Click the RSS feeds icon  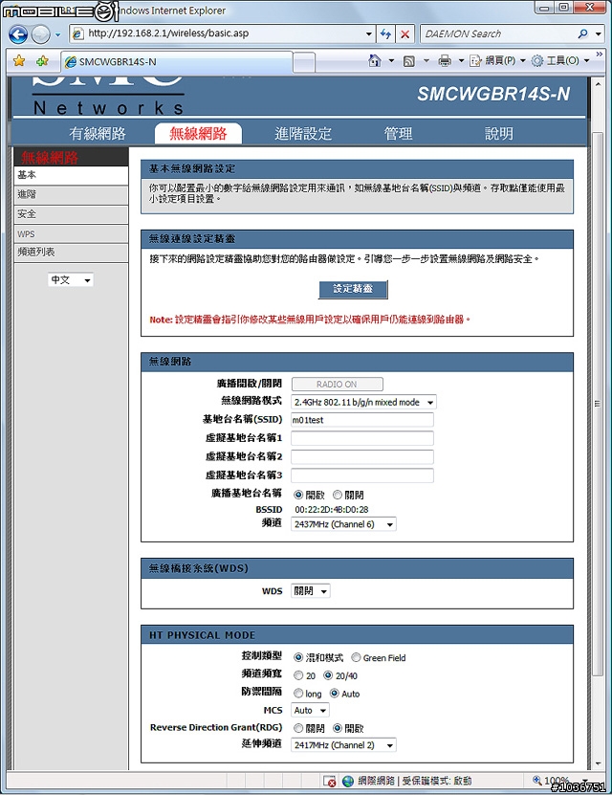(409, 61)
